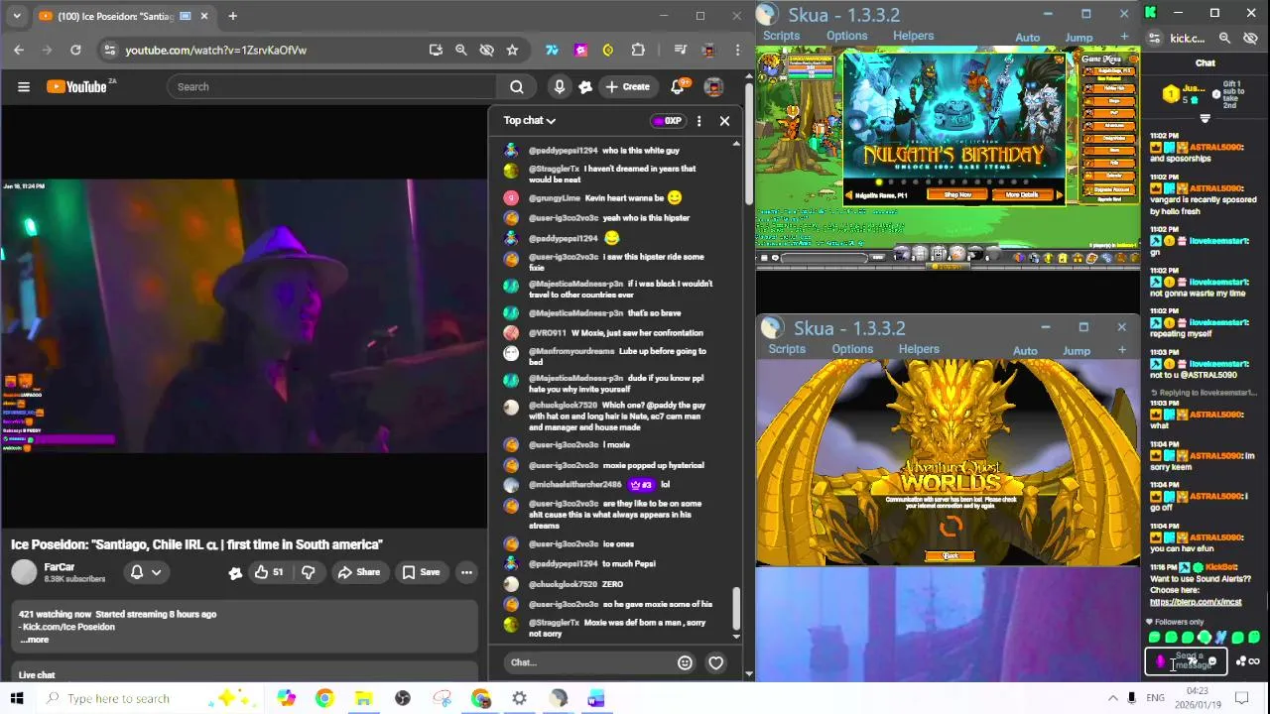Image resolution: width=1270 pixels, height=714 pixels.
Task: Open the FarCar channel name
Action: pyautogui.click(x=60, y=567)
